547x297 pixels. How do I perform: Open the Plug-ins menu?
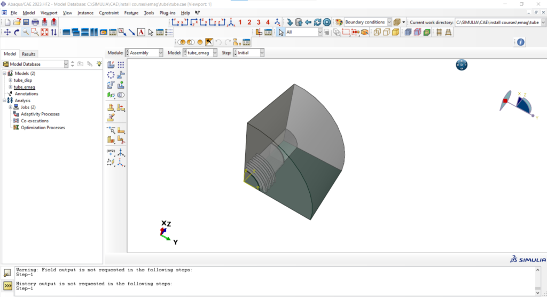167,13
